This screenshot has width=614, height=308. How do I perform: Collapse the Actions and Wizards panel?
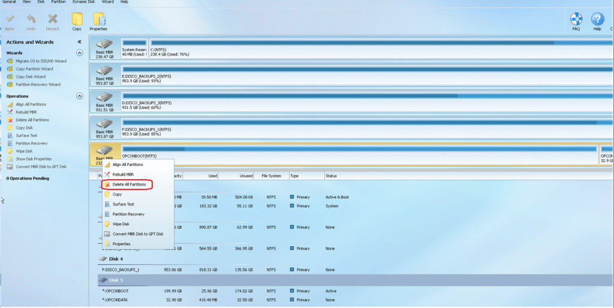tap(80, 42)
